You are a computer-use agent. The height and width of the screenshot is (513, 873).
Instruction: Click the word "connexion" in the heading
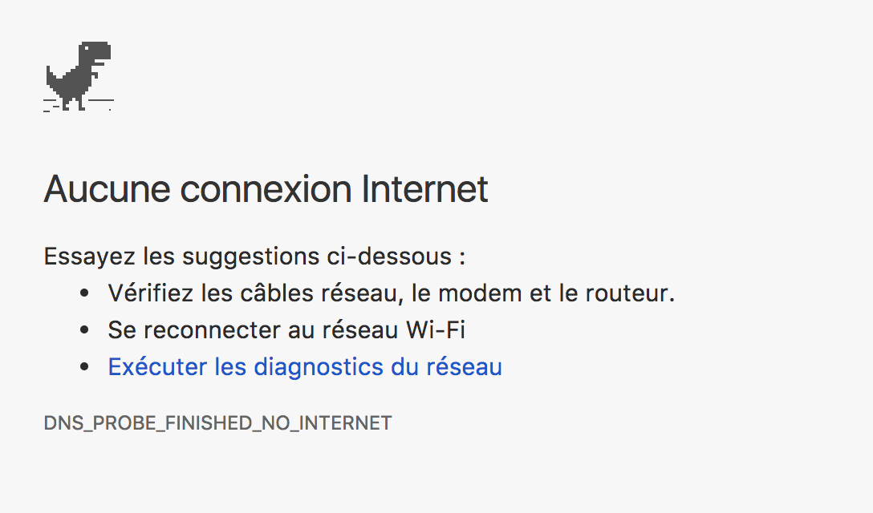[x=266, y=189]
